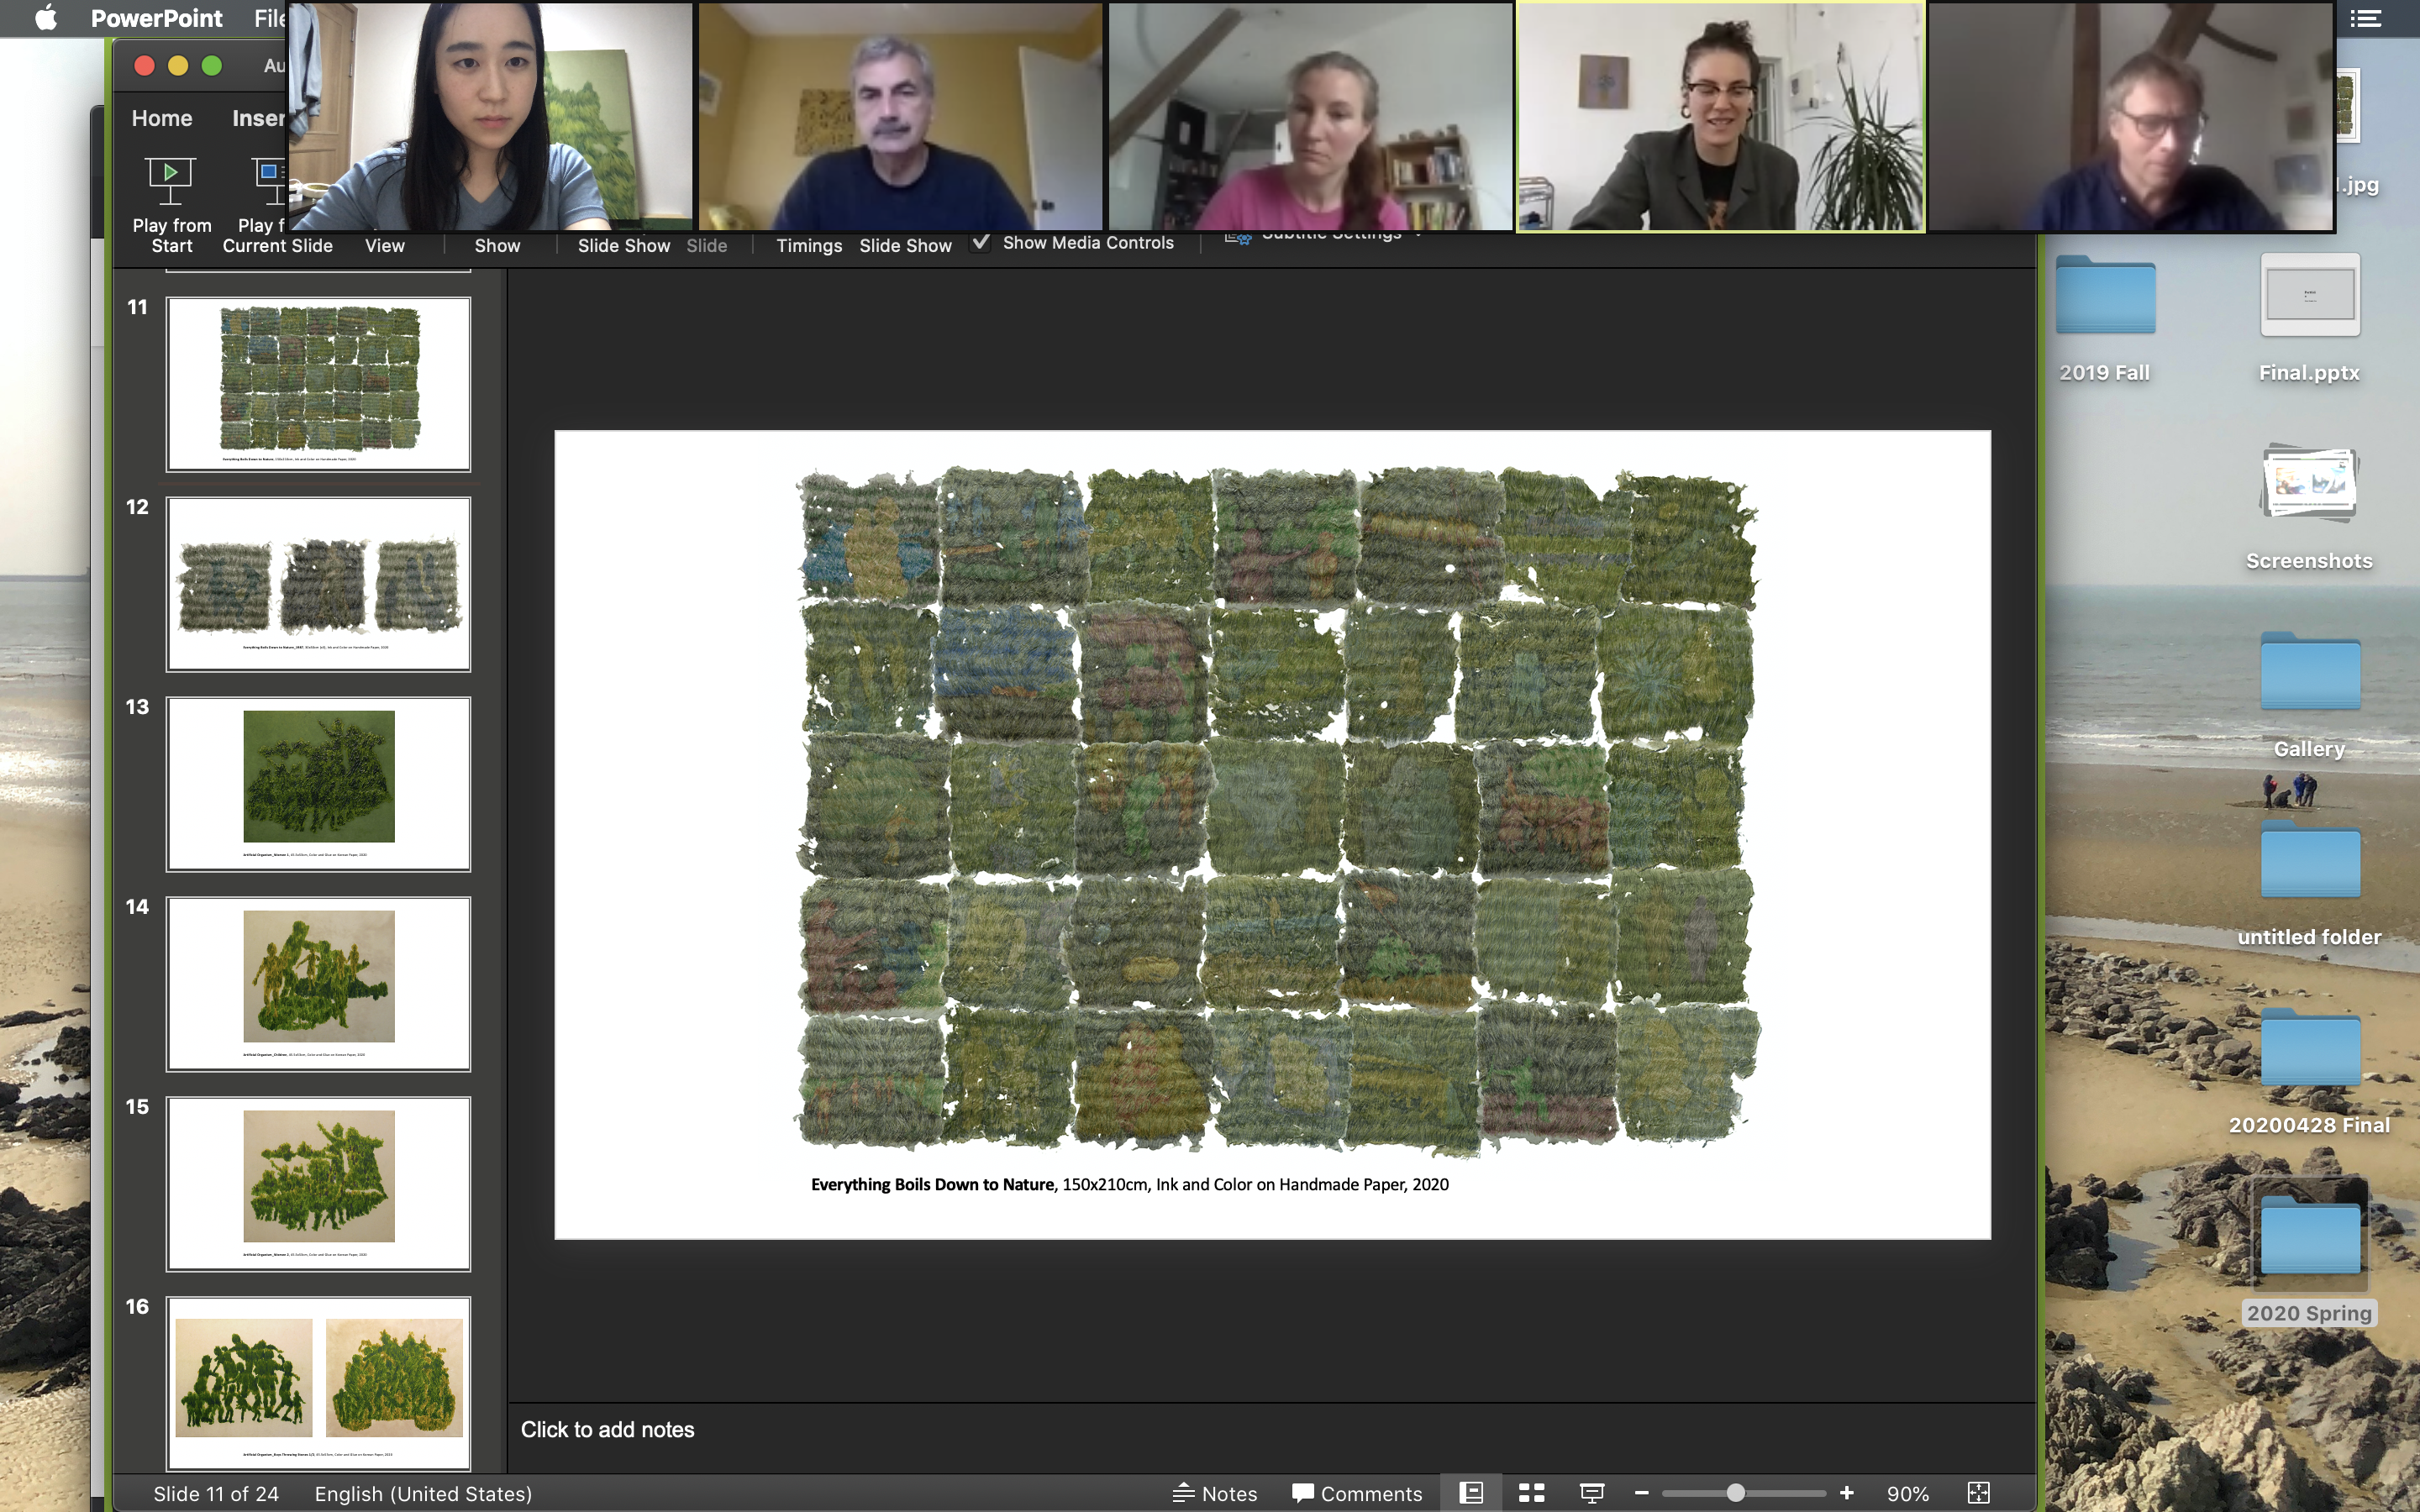
Task: Open the English (United States) language selector
Action: point(423,1493)
